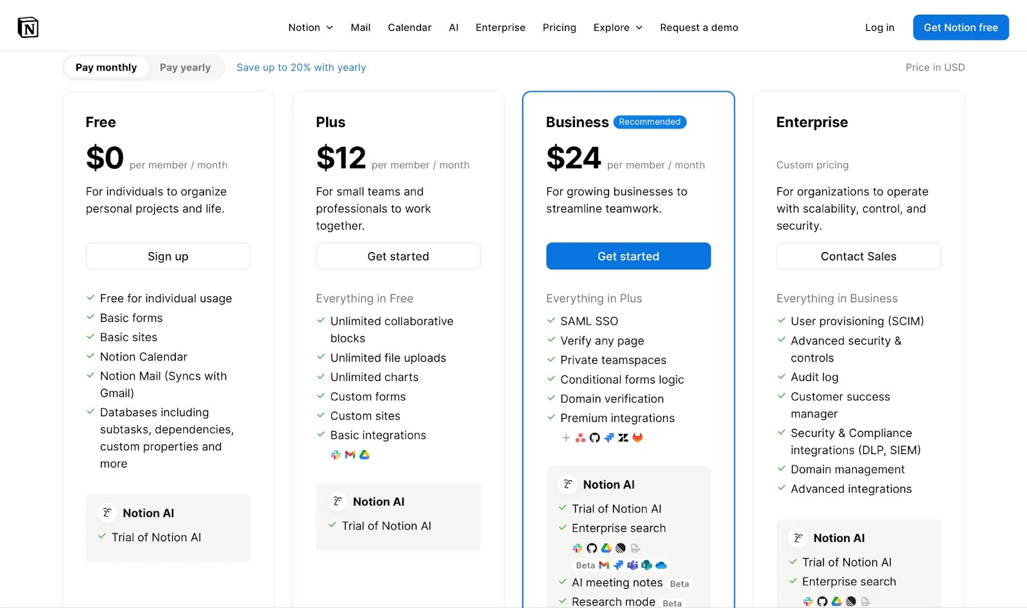This screenshot has height=608, width=1027.
Task: Click the Save up to 20% with yearly text
Action: click(301, 67)
